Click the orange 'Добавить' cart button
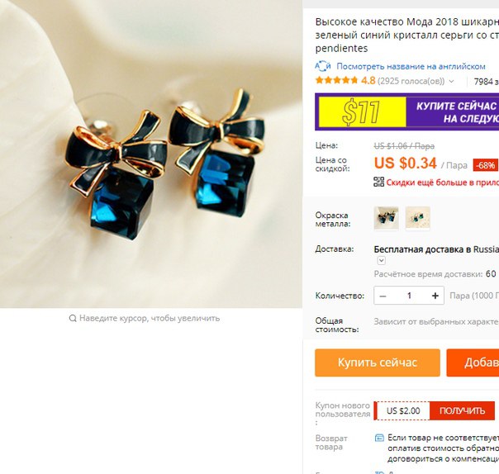The height and width of the screenshot is (474, 499). point(473,363)
